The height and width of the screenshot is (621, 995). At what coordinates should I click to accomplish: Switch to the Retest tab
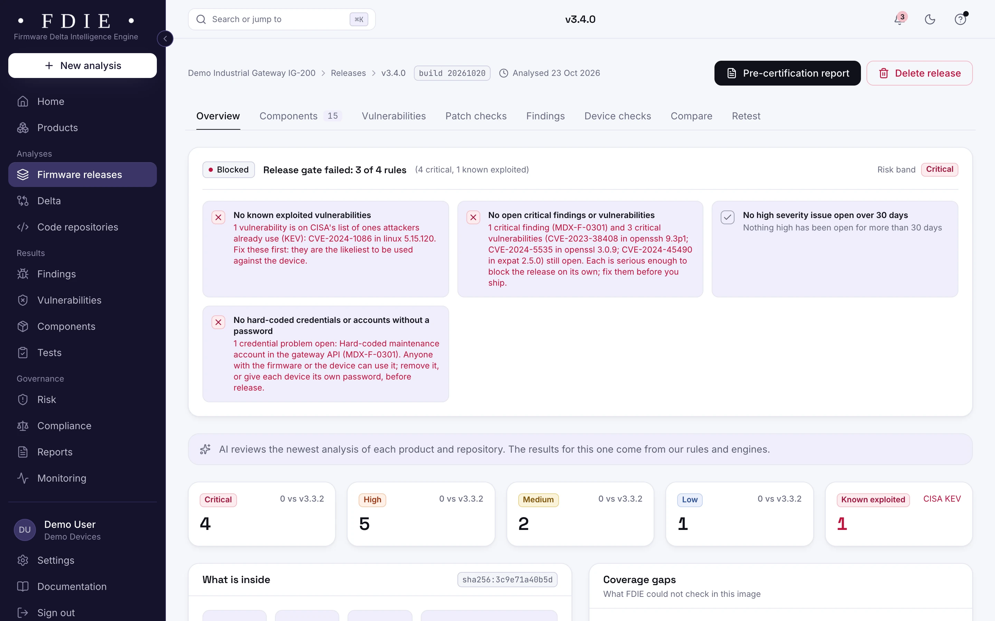tap(746, 116)
